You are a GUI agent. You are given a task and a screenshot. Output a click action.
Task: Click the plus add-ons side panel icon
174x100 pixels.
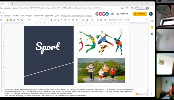(x=152, y=44)
